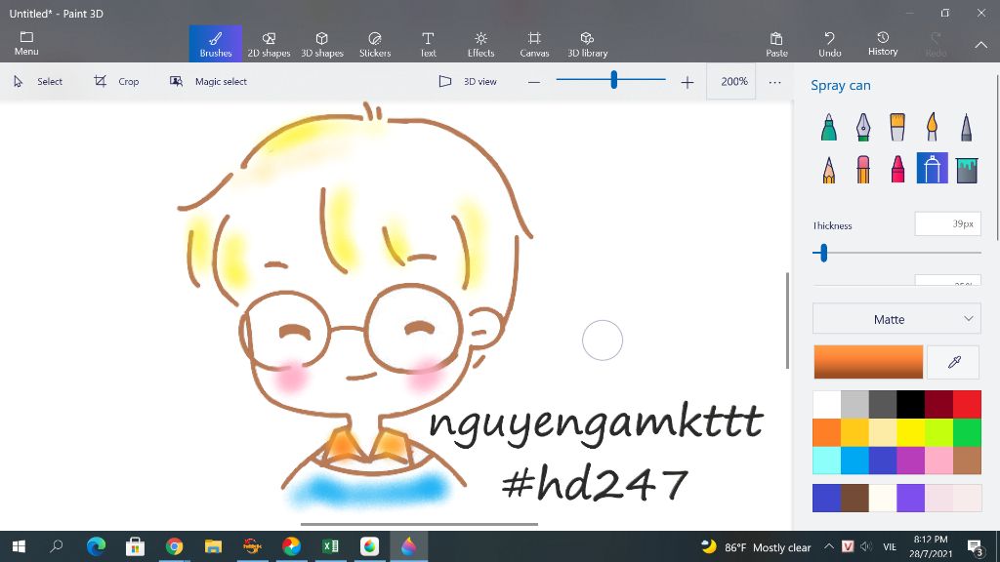This screenshot has height=562, width=1000.
Task: Click the canvas vertical scrollbar
Action: coord(788,320)
